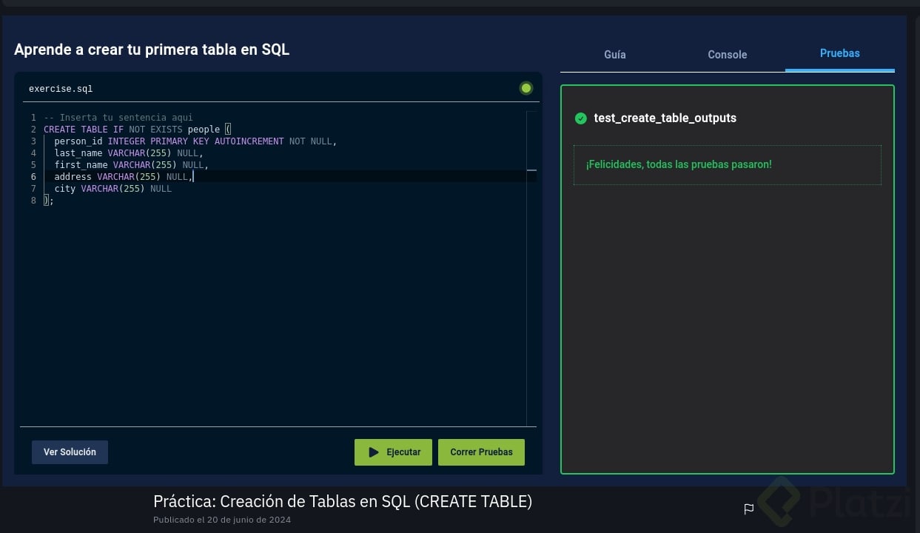Click the green checkmark next to test_create_table_outputs
The width and height of the screenshot is (920, 533).
pos(580,118)
